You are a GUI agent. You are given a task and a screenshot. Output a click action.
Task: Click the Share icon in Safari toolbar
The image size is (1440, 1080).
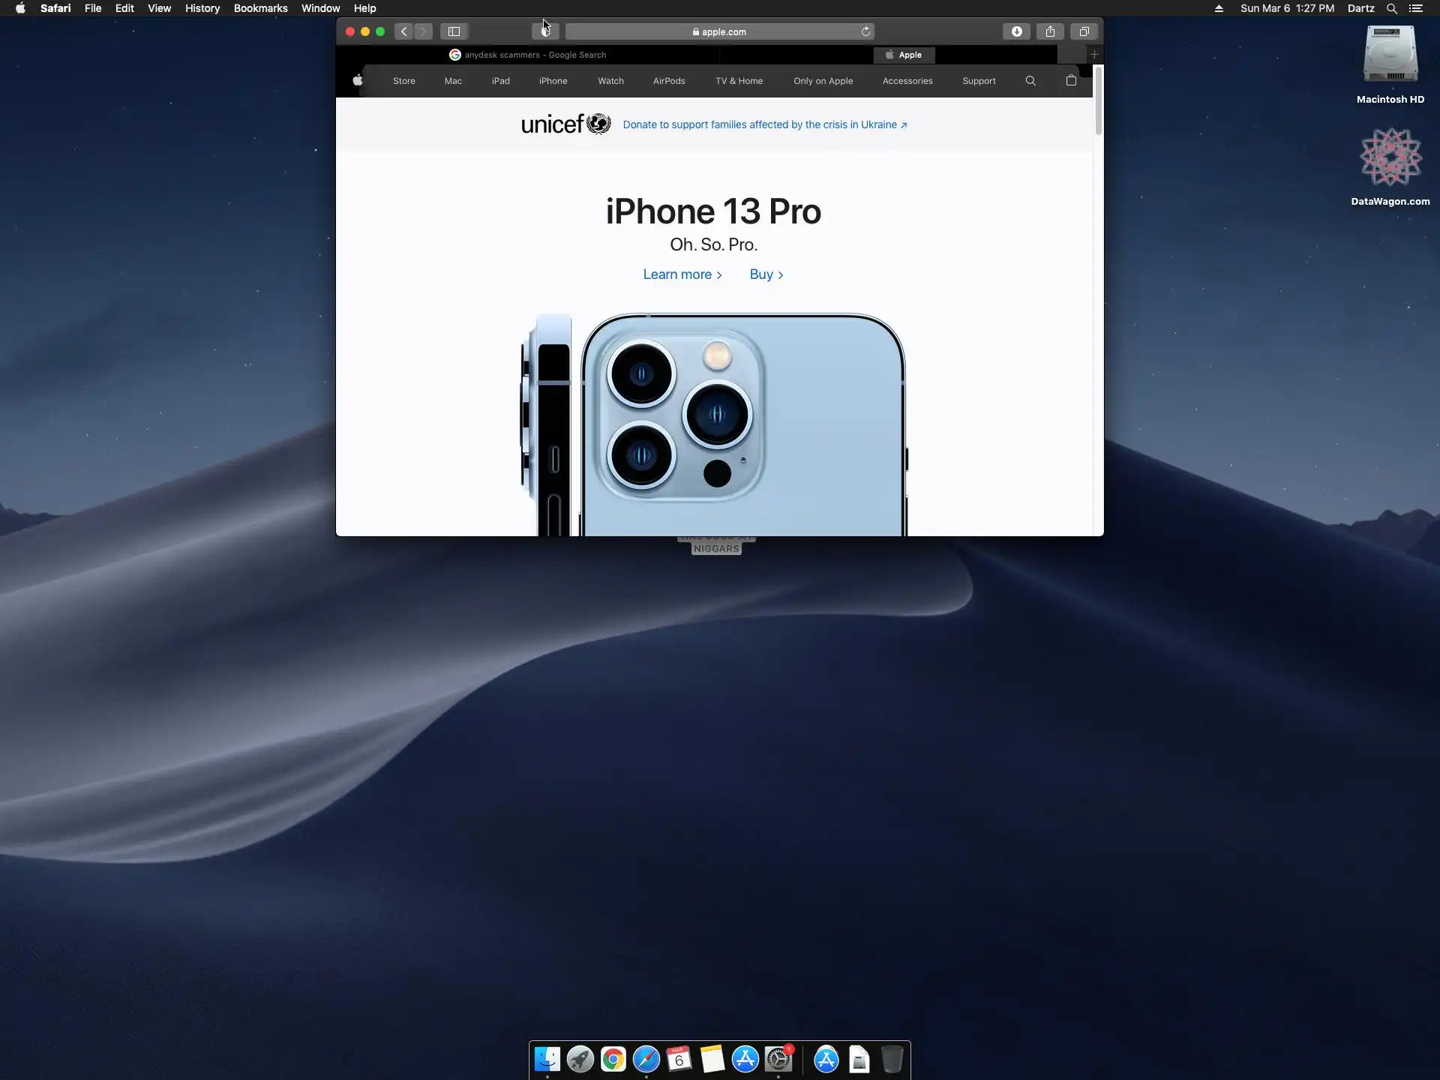(1050, 31)
